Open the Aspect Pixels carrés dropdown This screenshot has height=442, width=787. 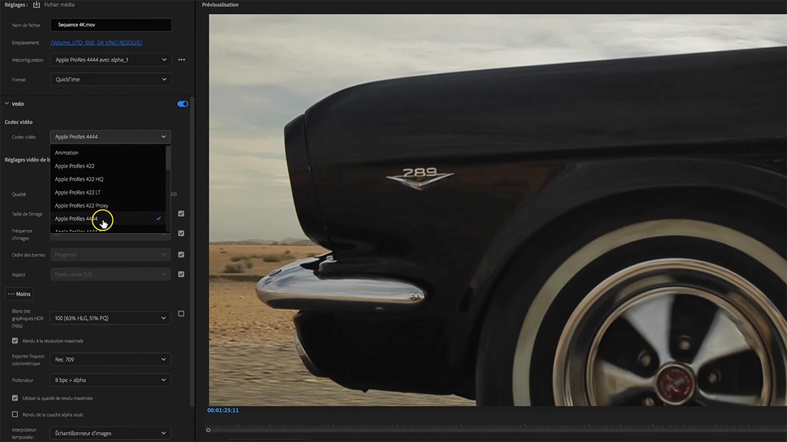click(x=111, y=274)
